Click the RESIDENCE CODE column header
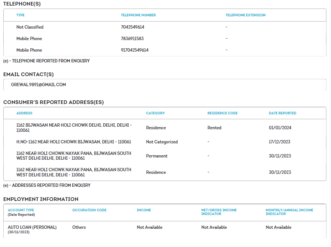331x247 pixels. 222,113
